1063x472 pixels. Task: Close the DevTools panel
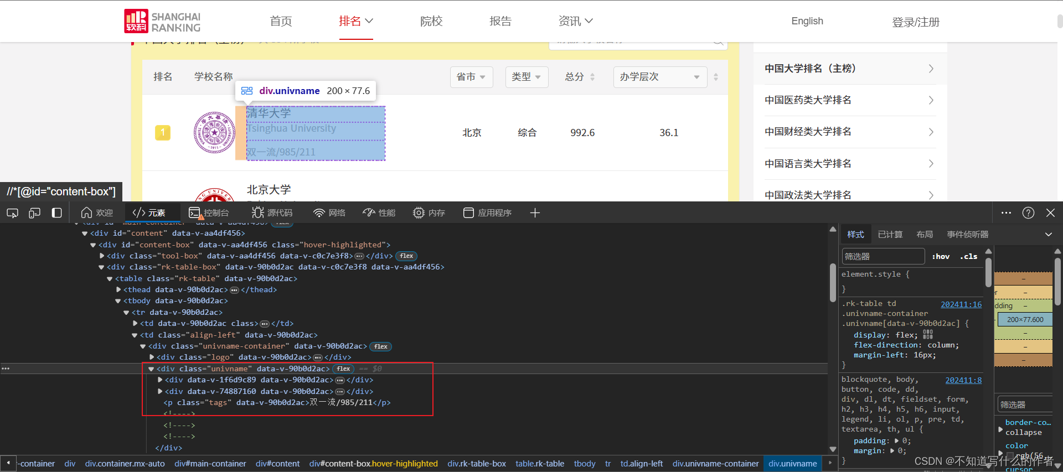click(x=1050, y=213)
